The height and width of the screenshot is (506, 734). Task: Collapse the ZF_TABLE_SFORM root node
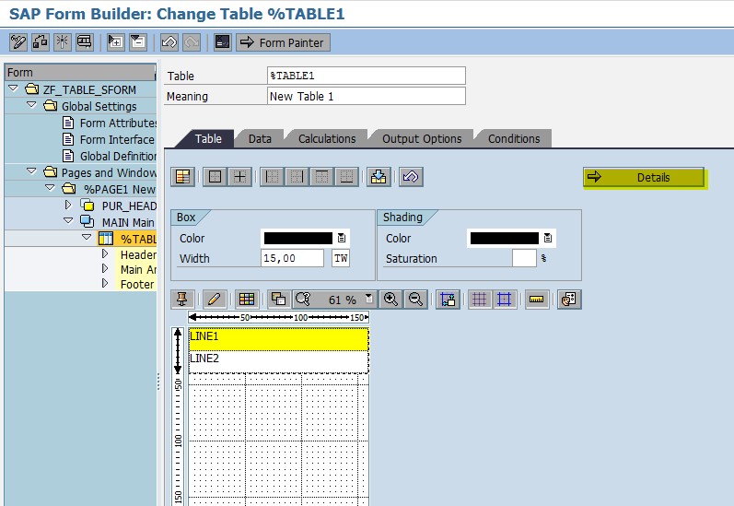pos(13,88)
